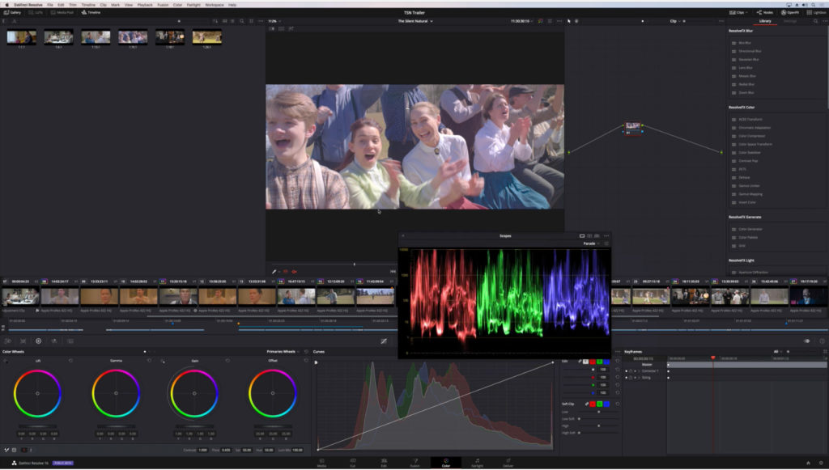829x470 pixels.
Task: Open the color match palette icon
Action: (x=23, y=341)
